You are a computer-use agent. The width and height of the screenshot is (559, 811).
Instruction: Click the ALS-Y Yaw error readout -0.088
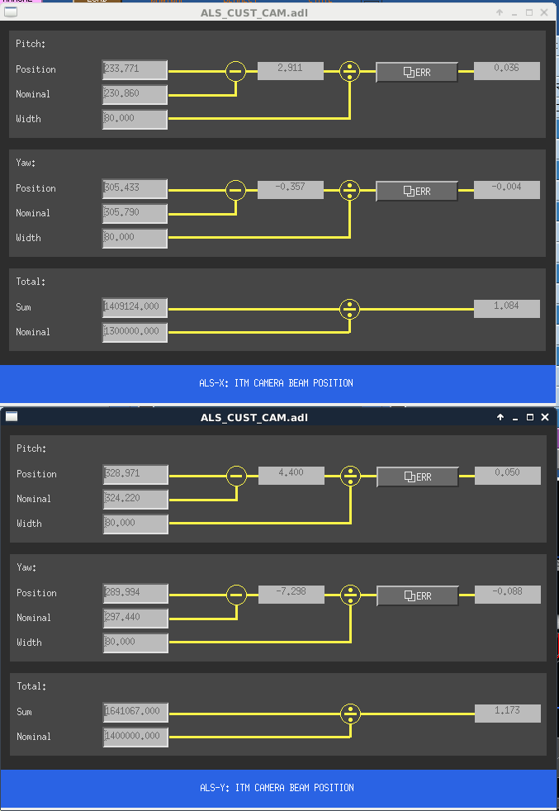pyautogui.click(x=508, y=595)
